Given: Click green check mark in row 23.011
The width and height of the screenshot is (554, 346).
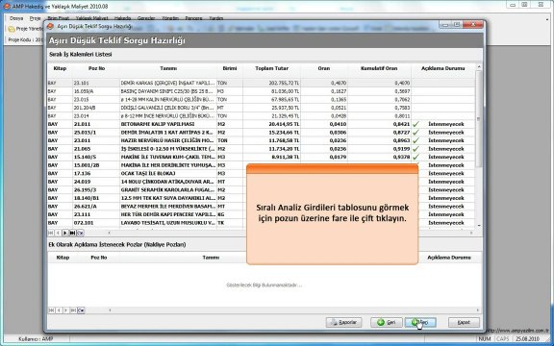Looking at the screenshot, I should pos(415,140).
